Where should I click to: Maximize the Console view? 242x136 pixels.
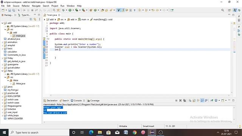[x=233, y=100]
